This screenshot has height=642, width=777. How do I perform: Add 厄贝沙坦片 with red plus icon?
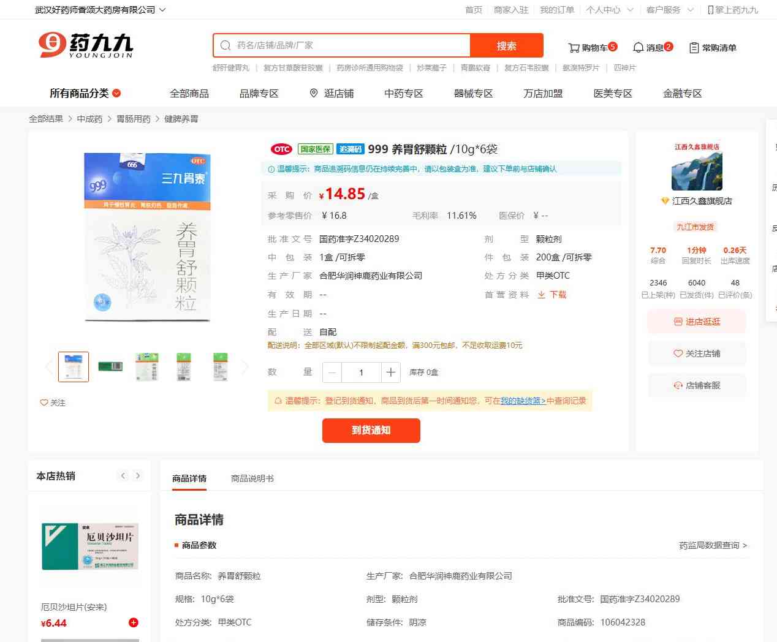133,622
